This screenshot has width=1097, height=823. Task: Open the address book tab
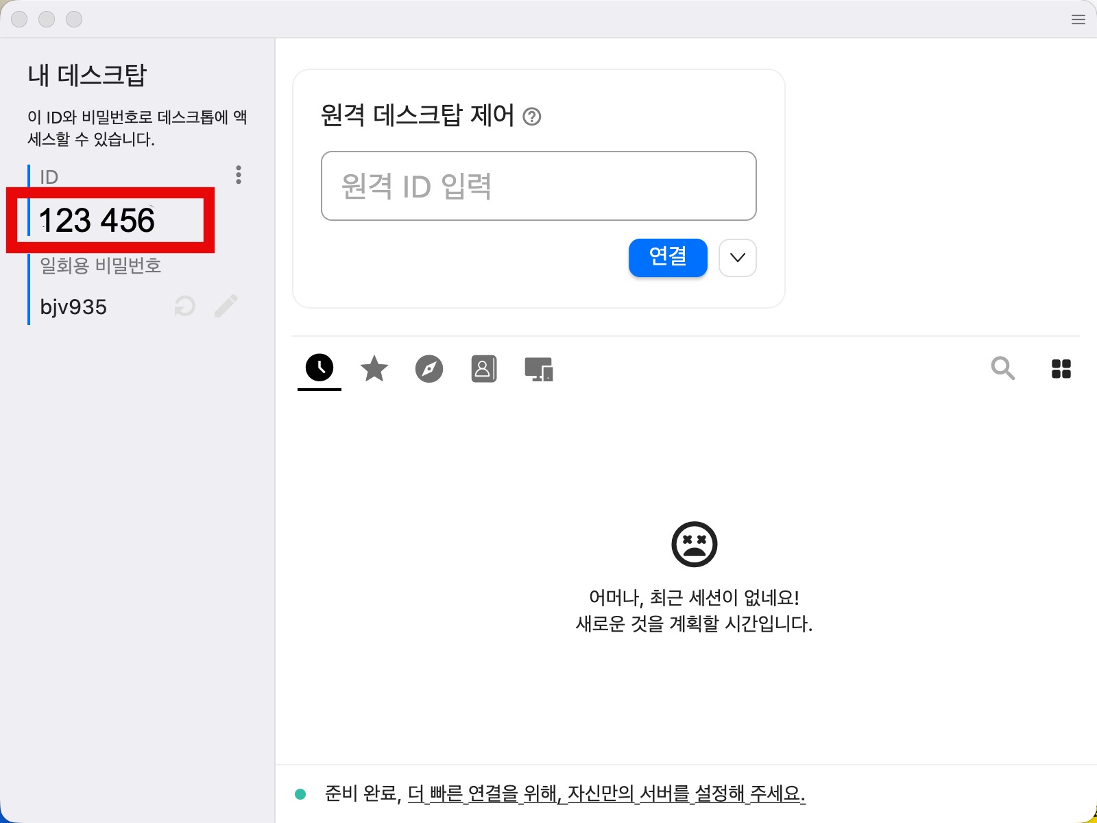coord(483,369)
